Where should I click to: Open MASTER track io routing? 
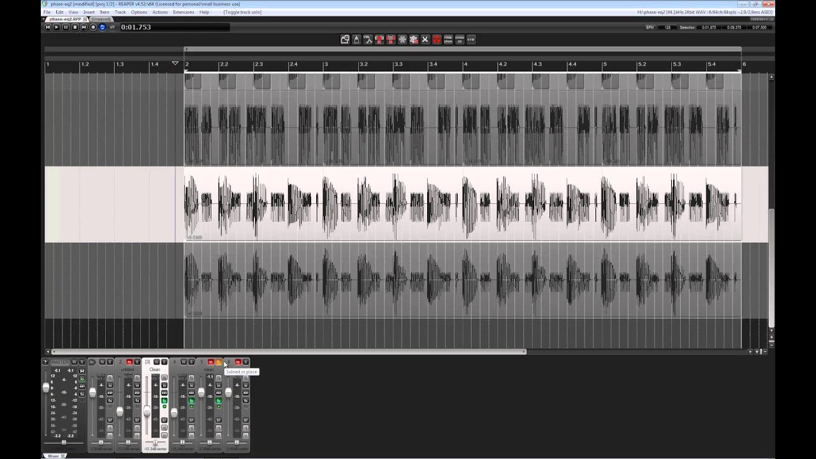point(82,379)
